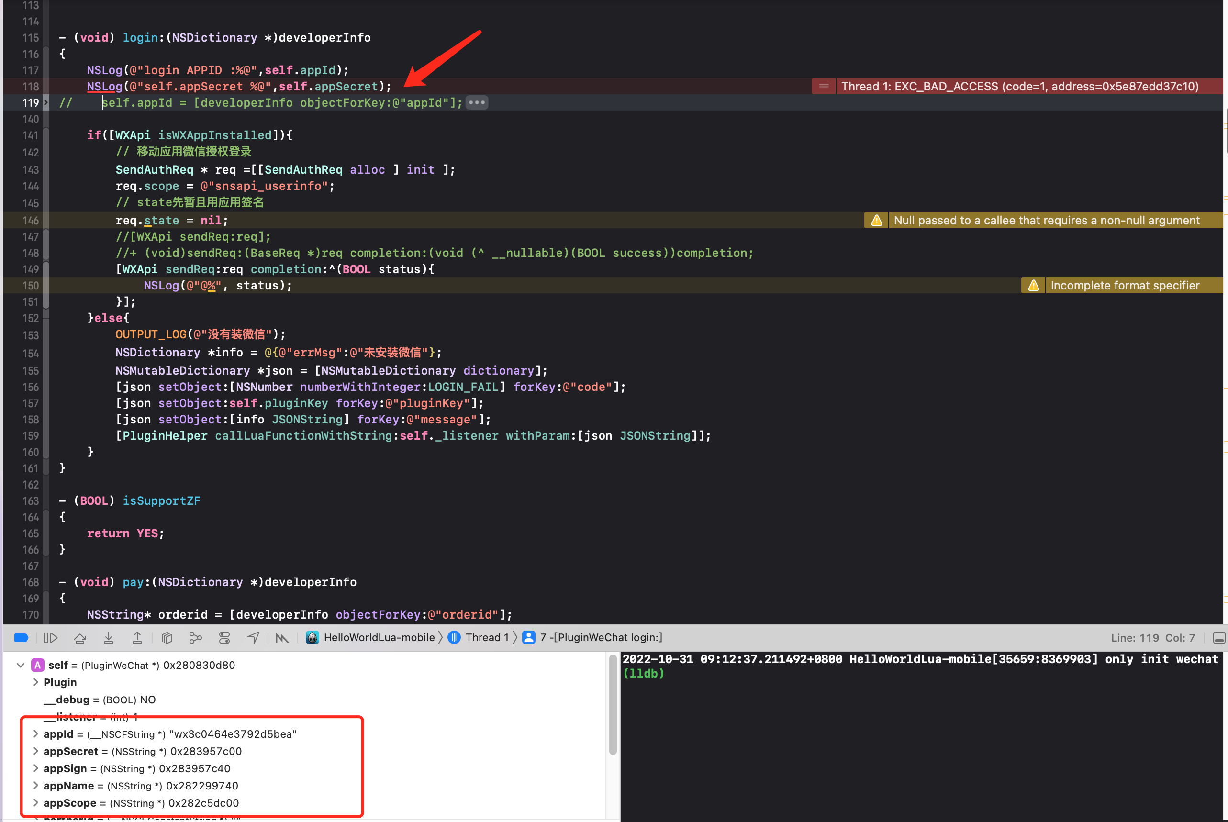Open the debug view hierarchy icon

tap(167, 637)
